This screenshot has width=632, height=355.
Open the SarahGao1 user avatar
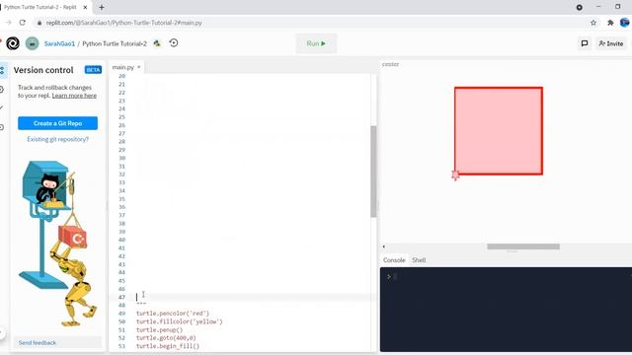[x=33, y=43]
